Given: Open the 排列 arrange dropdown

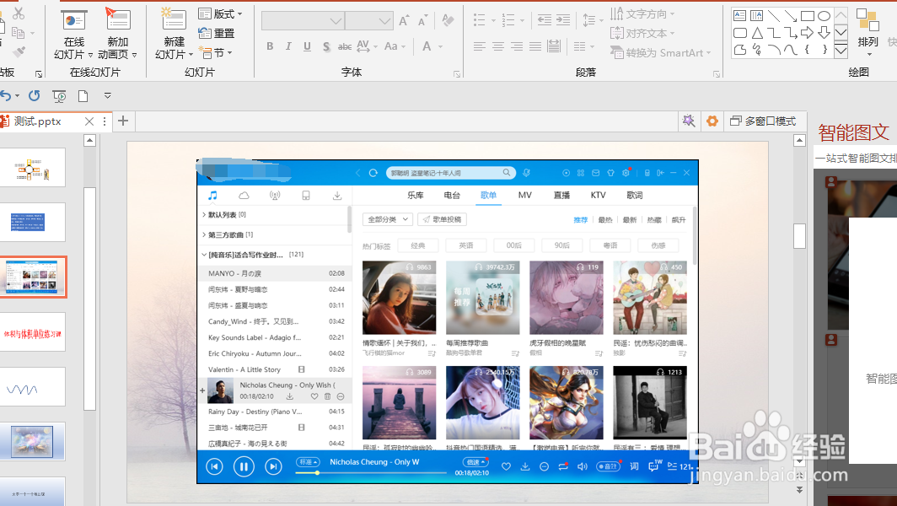Looking at the screenshot, I should tap(867, 31).
